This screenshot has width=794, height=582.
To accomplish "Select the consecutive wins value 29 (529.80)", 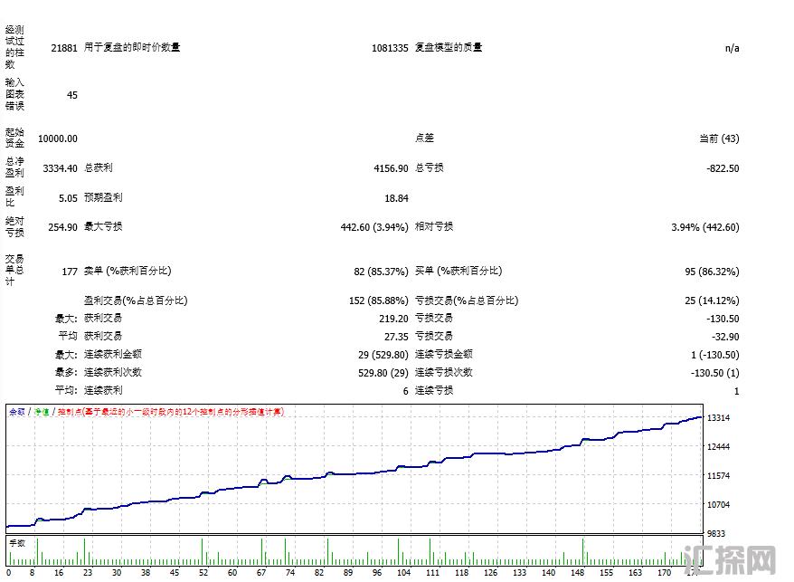I will click(x=383, y=355).
